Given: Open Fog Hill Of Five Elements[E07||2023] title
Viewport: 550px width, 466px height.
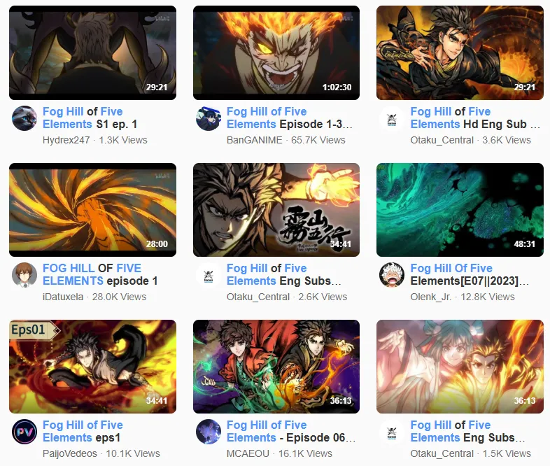Looking at the screenshot, I should pos(470,274).
